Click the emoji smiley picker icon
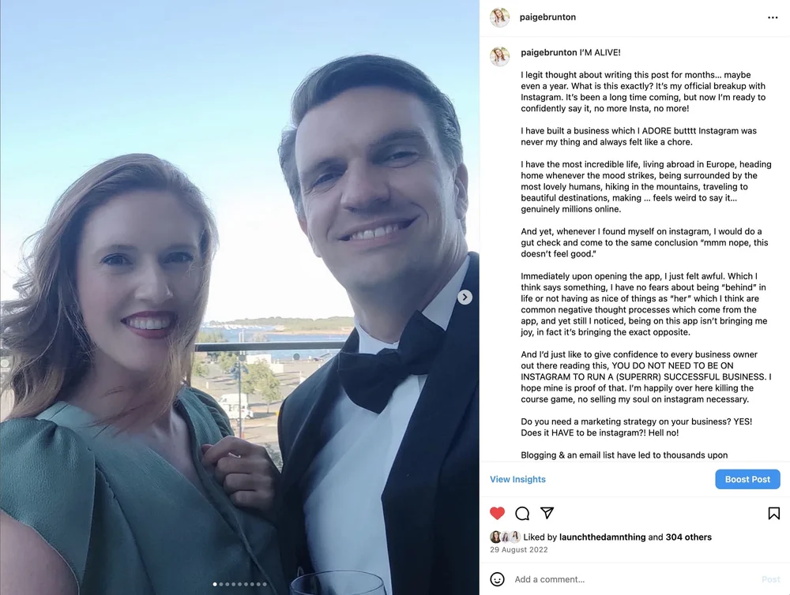Image resolution: width=790 pixels, height=595 pixels. (x=497, y=579)
